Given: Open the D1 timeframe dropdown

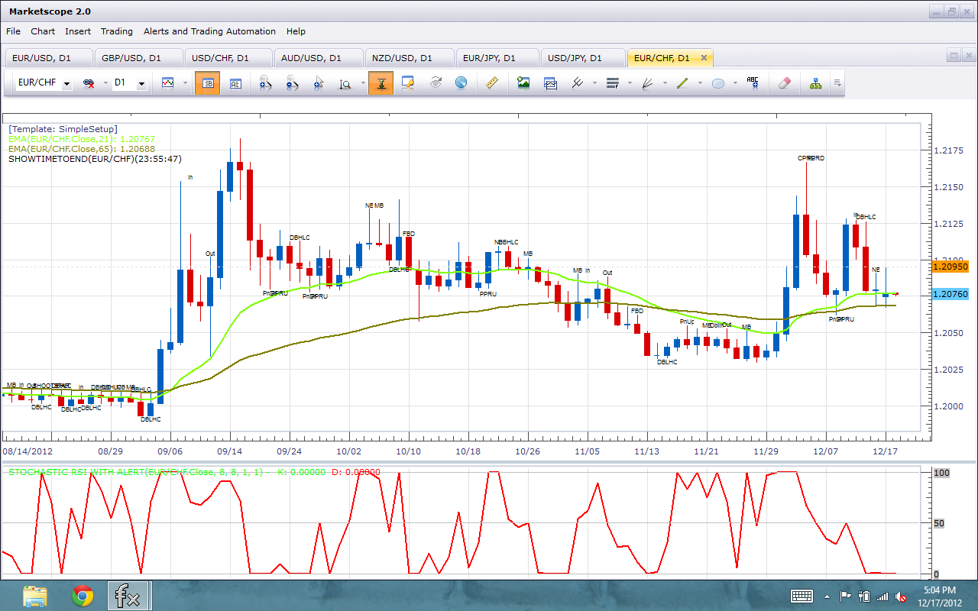Looking at the screenshot, I should [141, 84].
